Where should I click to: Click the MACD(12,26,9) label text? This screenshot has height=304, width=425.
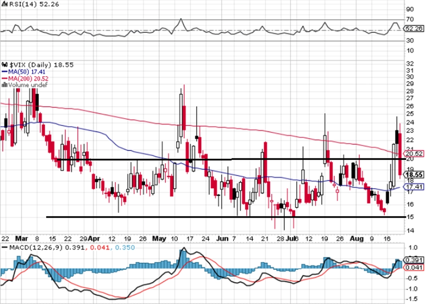36,248
